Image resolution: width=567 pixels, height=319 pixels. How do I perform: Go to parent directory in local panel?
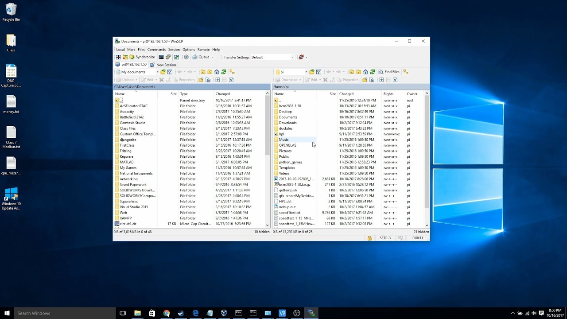(x=203, y=72)
